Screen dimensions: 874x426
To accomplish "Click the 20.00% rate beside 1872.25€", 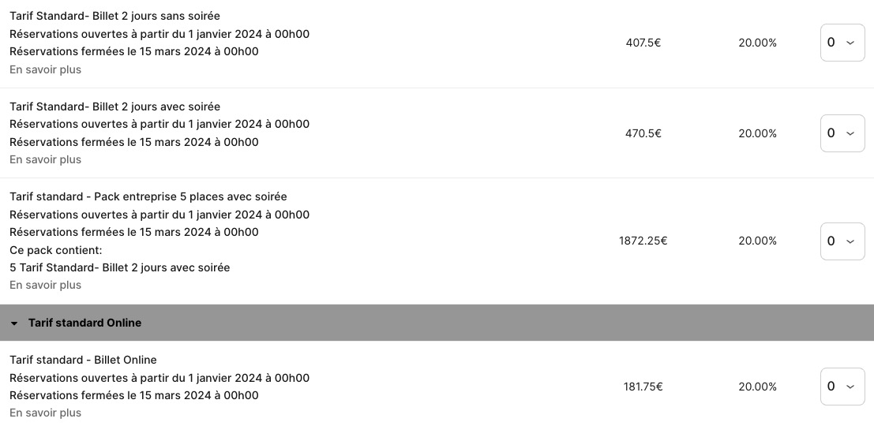I will pyautogui.click(x=757, y=241).
